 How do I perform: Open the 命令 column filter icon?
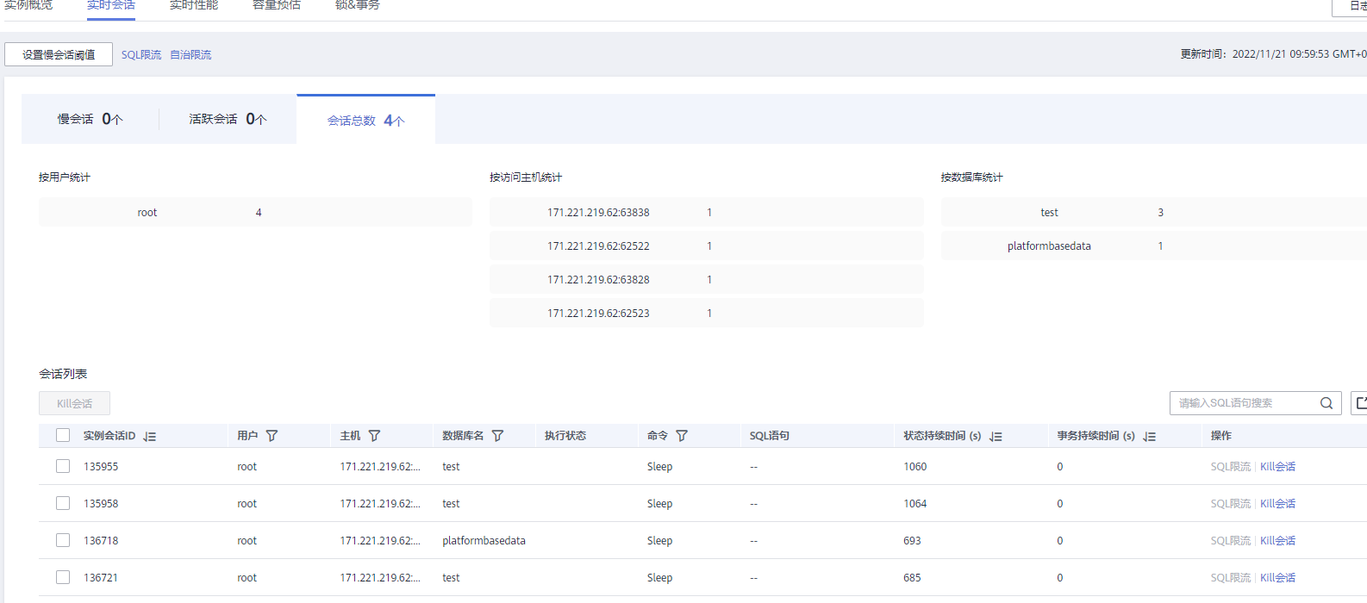[682, 436]
